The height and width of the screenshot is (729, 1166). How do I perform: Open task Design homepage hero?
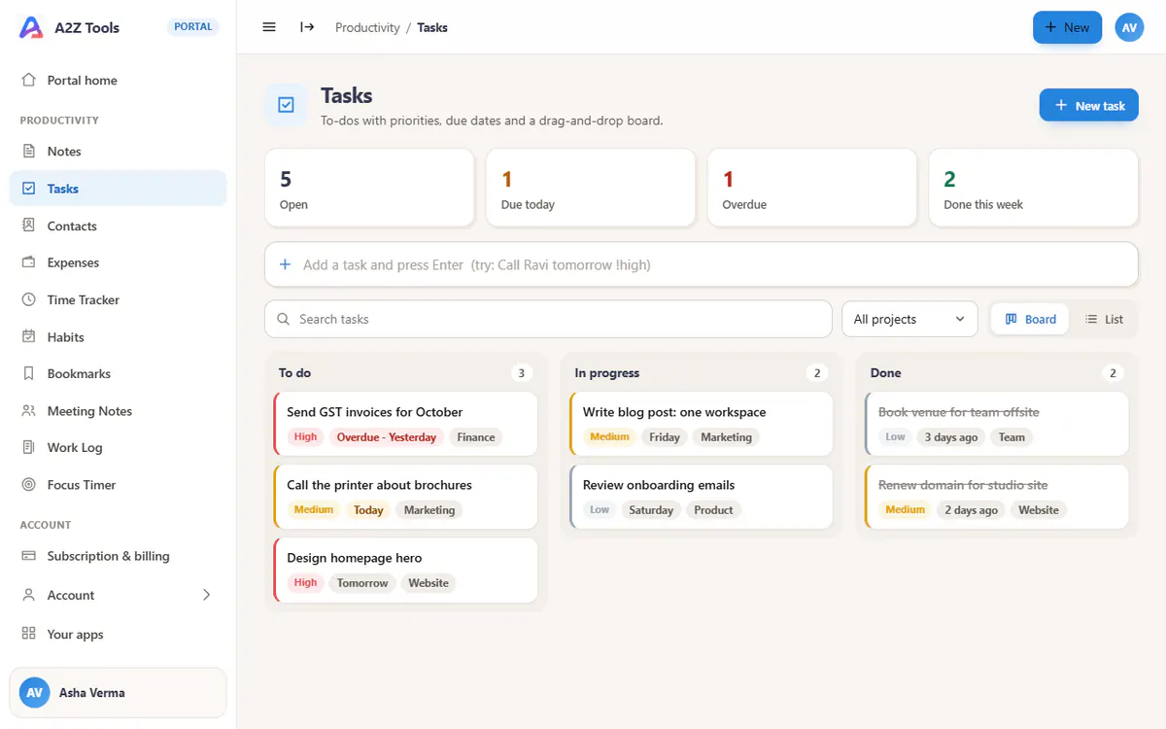tap(406, 570)
